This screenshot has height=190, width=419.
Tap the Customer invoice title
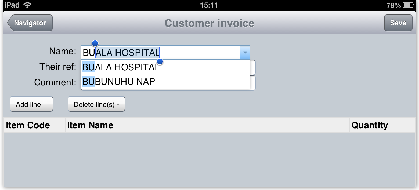click(209, 23)
